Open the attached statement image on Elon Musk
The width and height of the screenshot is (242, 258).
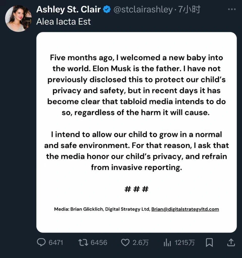[x=137, y=132]
